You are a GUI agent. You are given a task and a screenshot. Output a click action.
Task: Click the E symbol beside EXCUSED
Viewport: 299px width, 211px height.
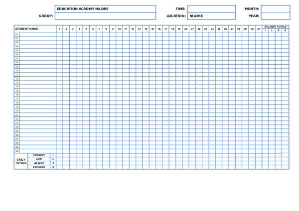pyautogui.click(x=53, y=167)
